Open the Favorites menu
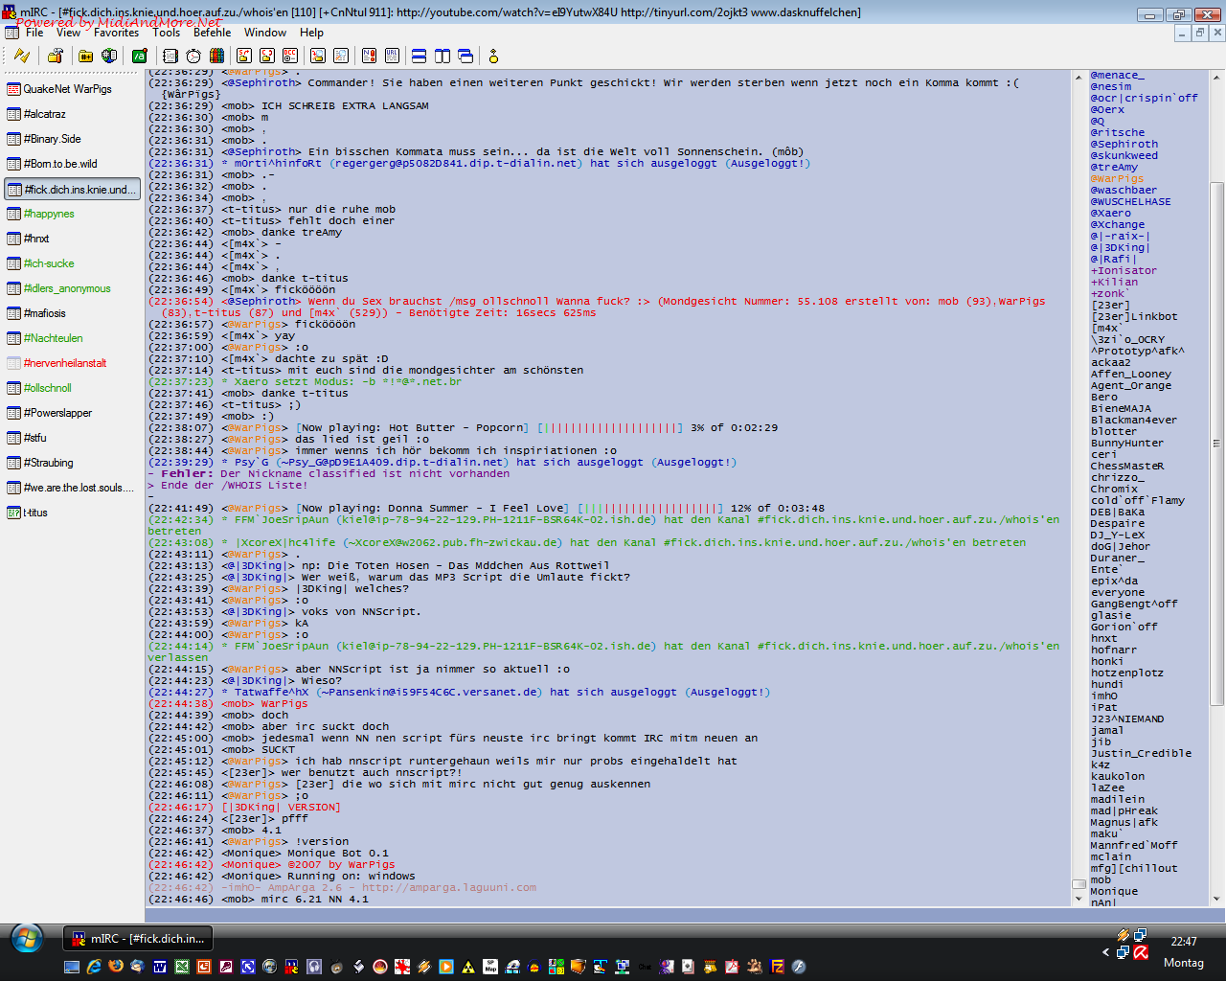This screenshot has height=981, width=1226. pyautogui.click(x=116, y=33)
